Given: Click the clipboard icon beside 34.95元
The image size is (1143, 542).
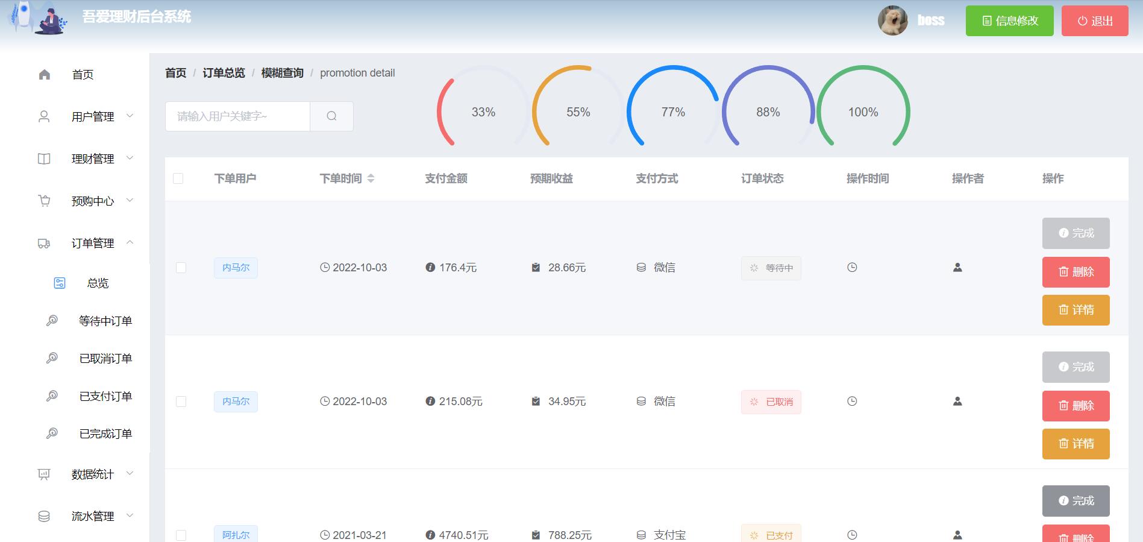Looking at the screenshot, I should (536, 401).
